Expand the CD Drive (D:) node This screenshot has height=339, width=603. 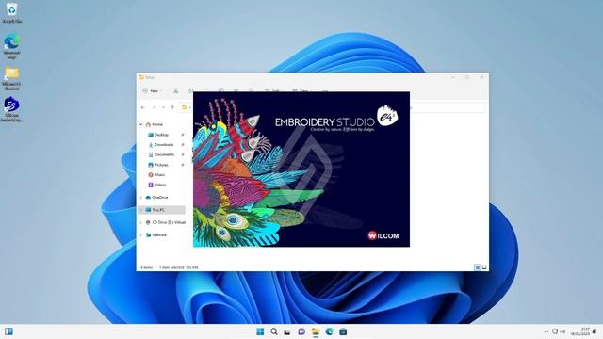[141, 222]
